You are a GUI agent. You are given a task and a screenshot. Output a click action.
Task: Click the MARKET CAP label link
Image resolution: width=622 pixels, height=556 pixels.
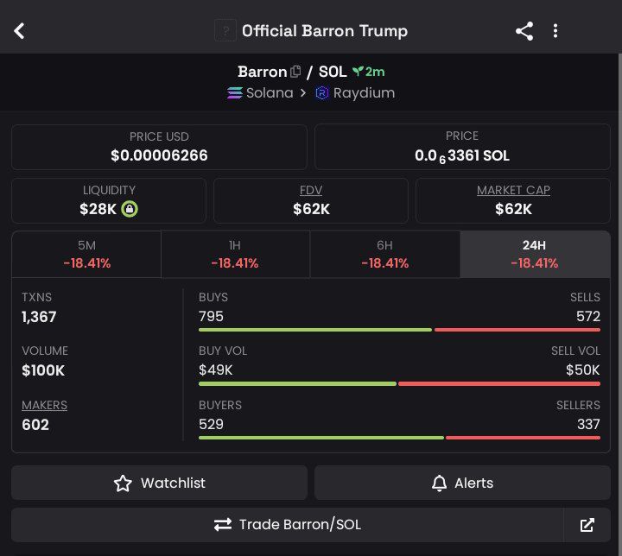pos(513,190)
